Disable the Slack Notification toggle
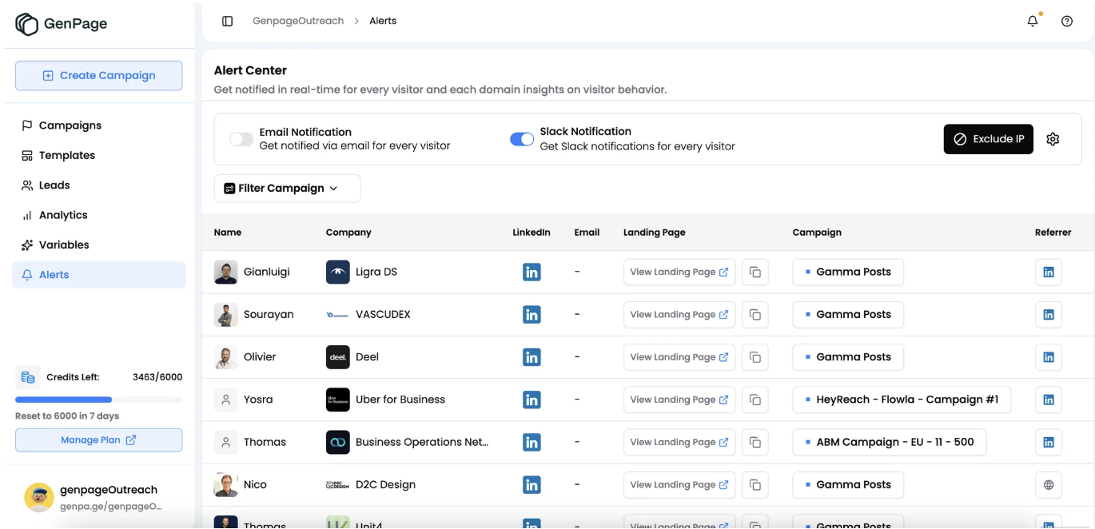 (522, 139)
